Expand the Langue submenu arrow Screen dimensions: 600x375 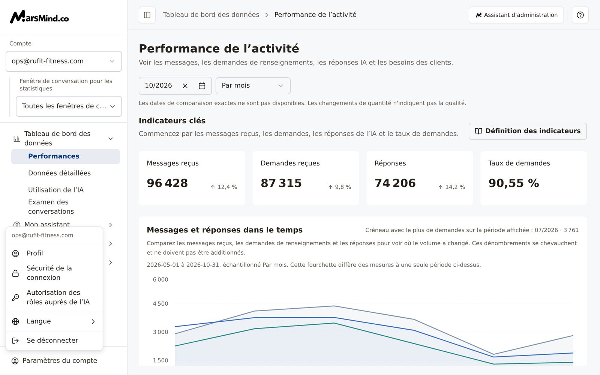tap(93, 321)
